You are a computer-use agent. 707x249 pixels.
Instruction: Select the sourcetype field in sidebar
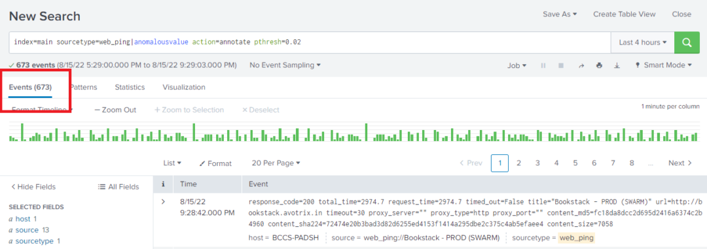click(35, 241)
